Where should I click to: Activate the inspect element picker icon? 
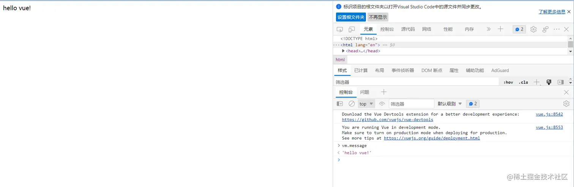(x=340, y=29)
